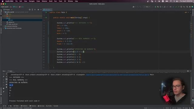Open the Problems tool window tab
Image resolution: width=194 pixels, height=109 pixels.
(x=24, y=106)
